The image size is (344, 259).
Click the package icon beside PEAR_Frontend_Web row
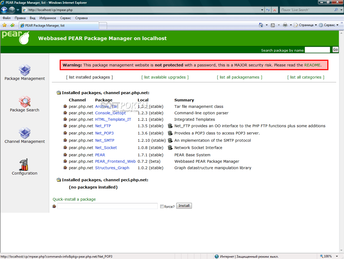coord(65,161)
